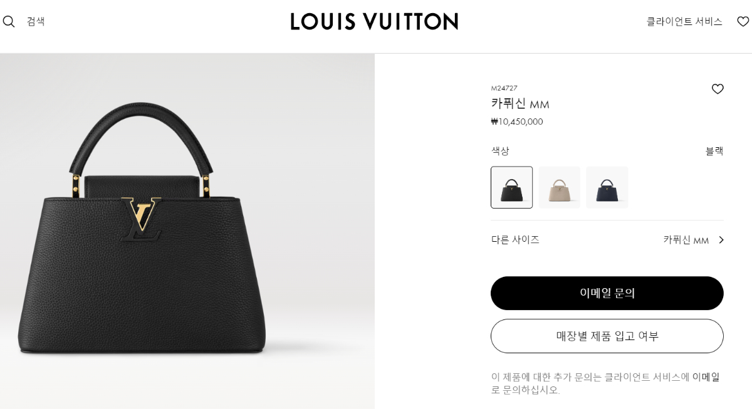Click the main black bag product image

187,231
